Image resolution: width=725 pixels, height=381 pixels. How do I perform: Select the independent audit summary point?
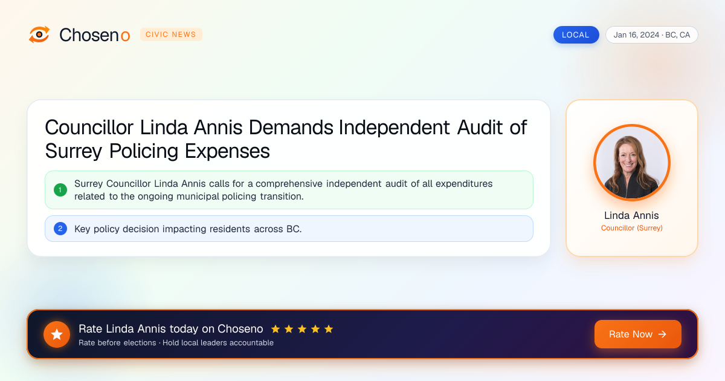[x=289, y=190]
